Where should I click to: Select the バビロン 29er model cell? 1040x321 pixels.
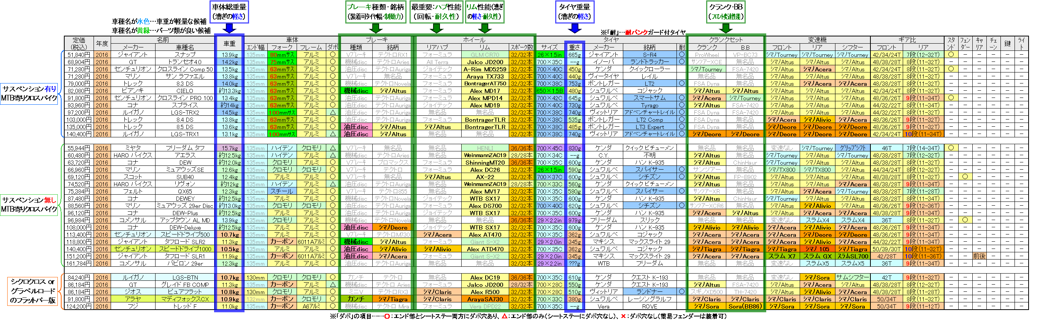pyautogui.click(x=185, y=263)
